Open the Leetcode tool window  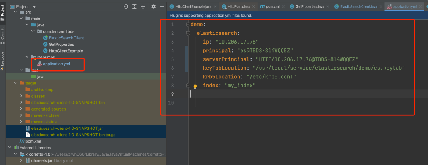point(3,59)
